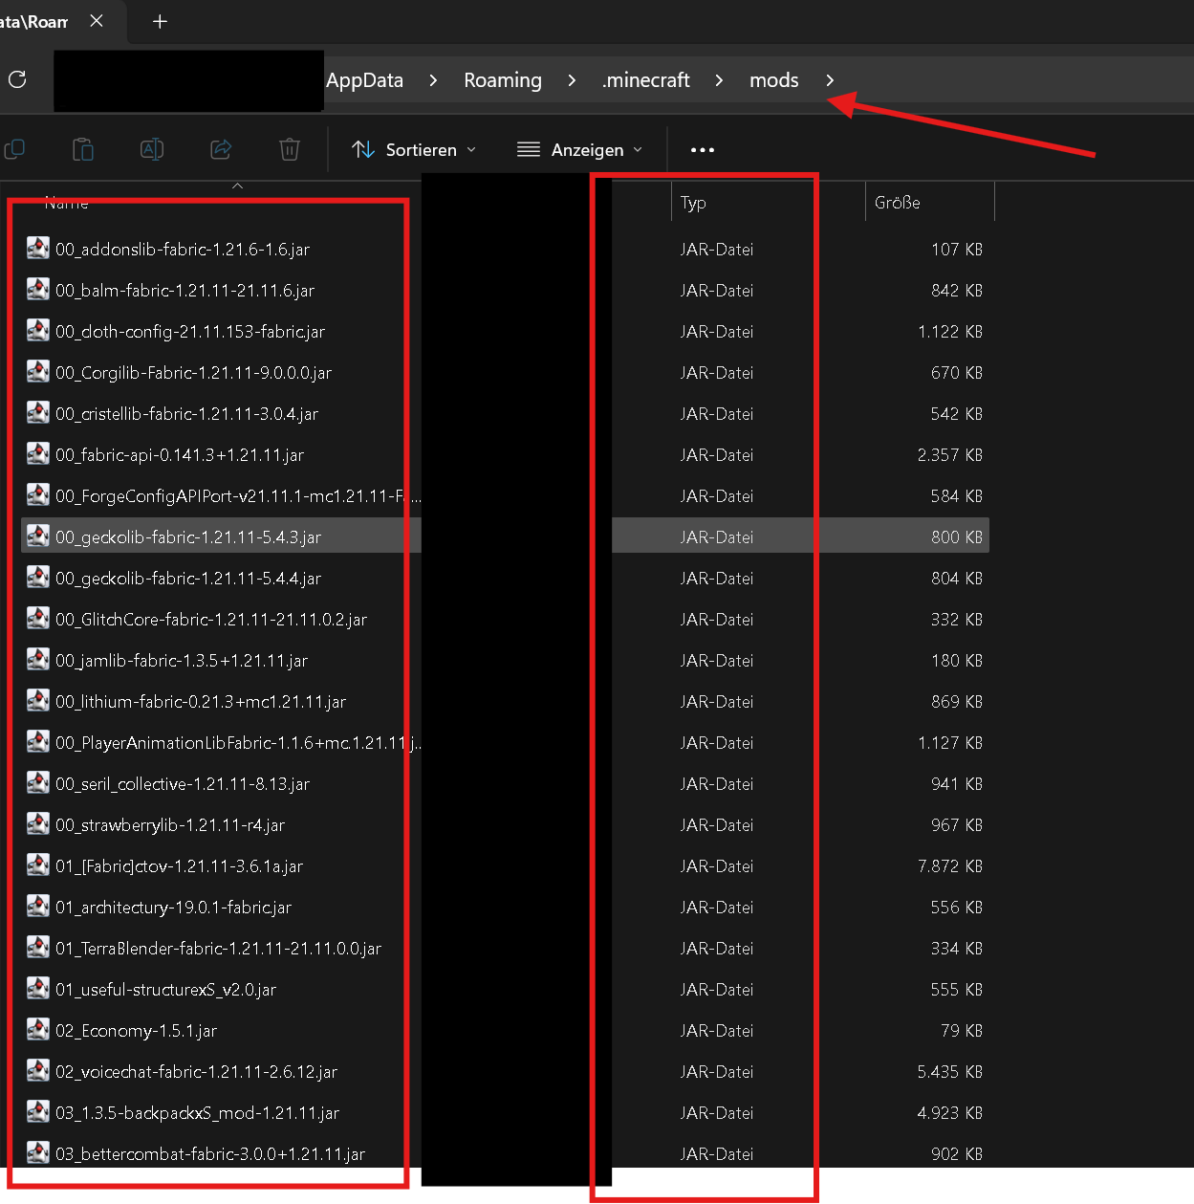The height and width of the screenshot is (1204, 1194).
Task: Select 00_Corgilib-Fabric-1.21.11-9.0.0.0.jar file
Action: tap(193, 373)
